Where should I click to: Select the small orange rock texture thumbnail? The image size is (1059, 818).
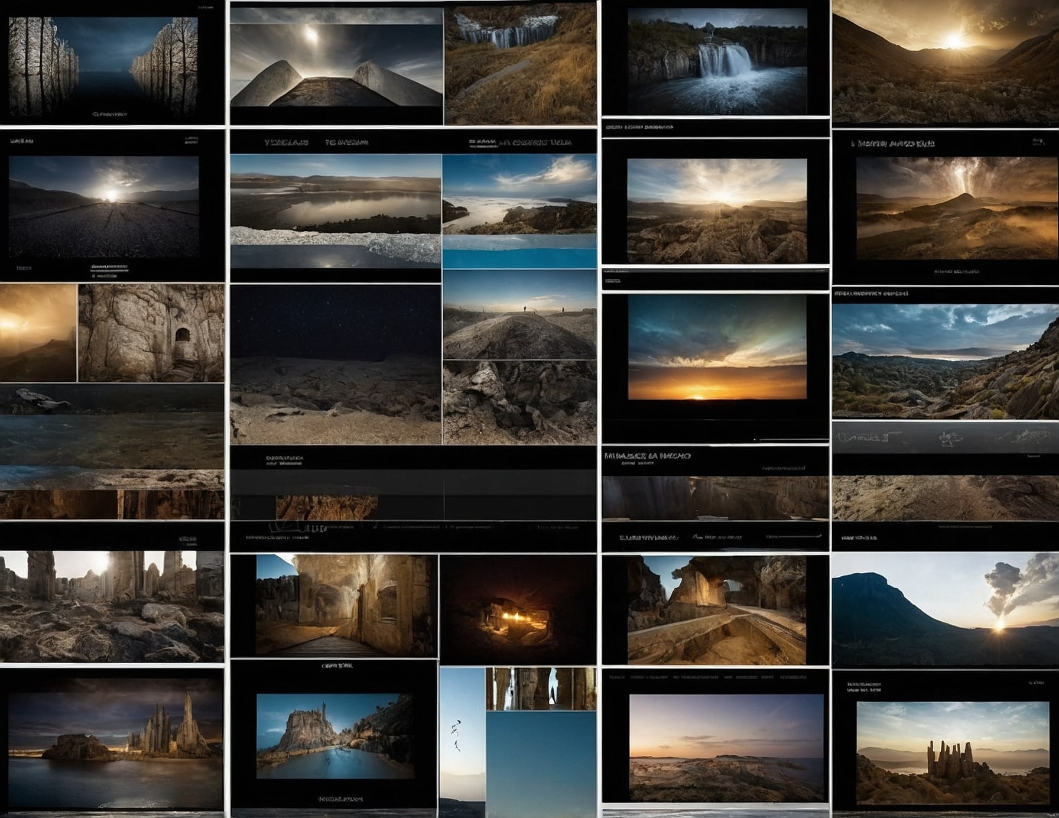click(x=327, y=507)
